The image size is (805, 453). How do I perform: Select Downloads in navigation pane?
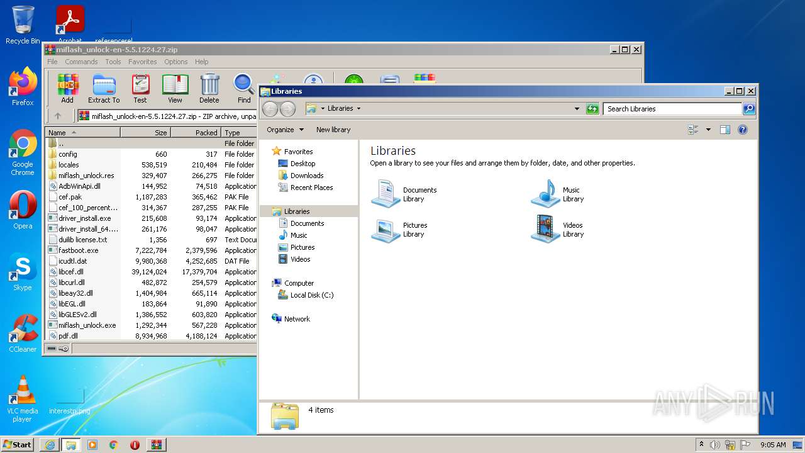pyautogui.click(x=306, y=176)
